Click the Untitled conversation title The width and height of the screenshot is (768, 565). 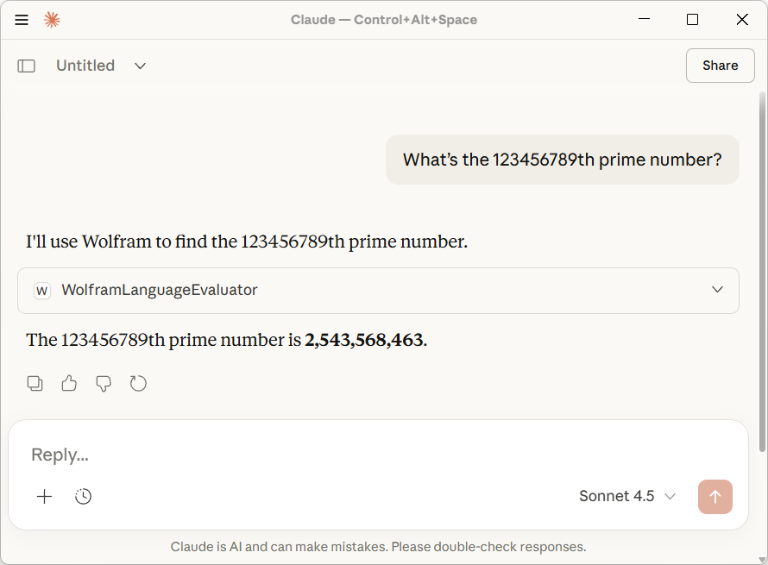(x=85, y=66)
